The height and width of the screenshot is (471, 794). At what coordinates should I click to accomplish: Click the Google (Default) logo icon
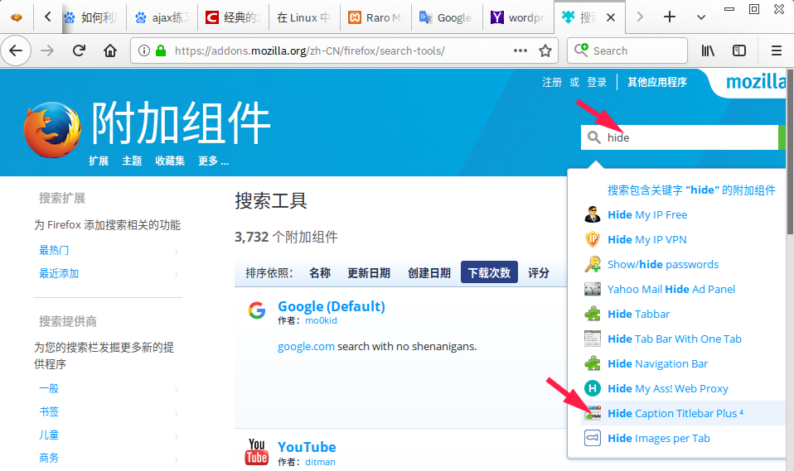(257, 310)
